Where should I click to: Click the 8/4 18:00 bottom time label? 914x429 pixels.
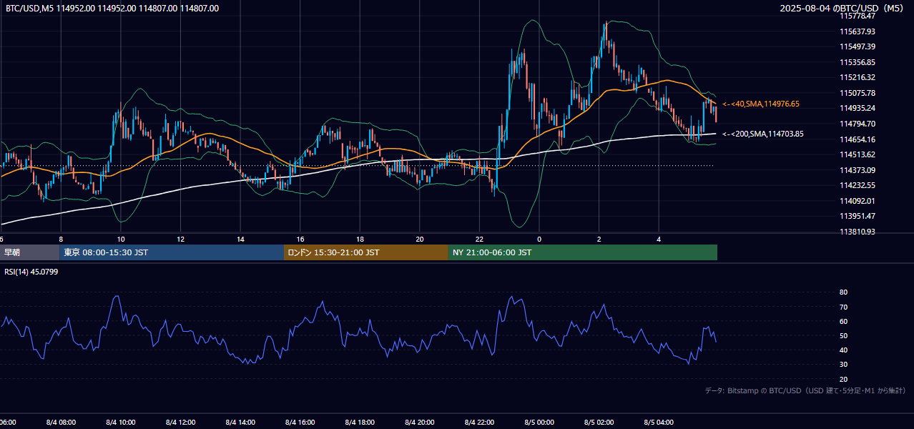pyautogui.click(x=360, y=423)
